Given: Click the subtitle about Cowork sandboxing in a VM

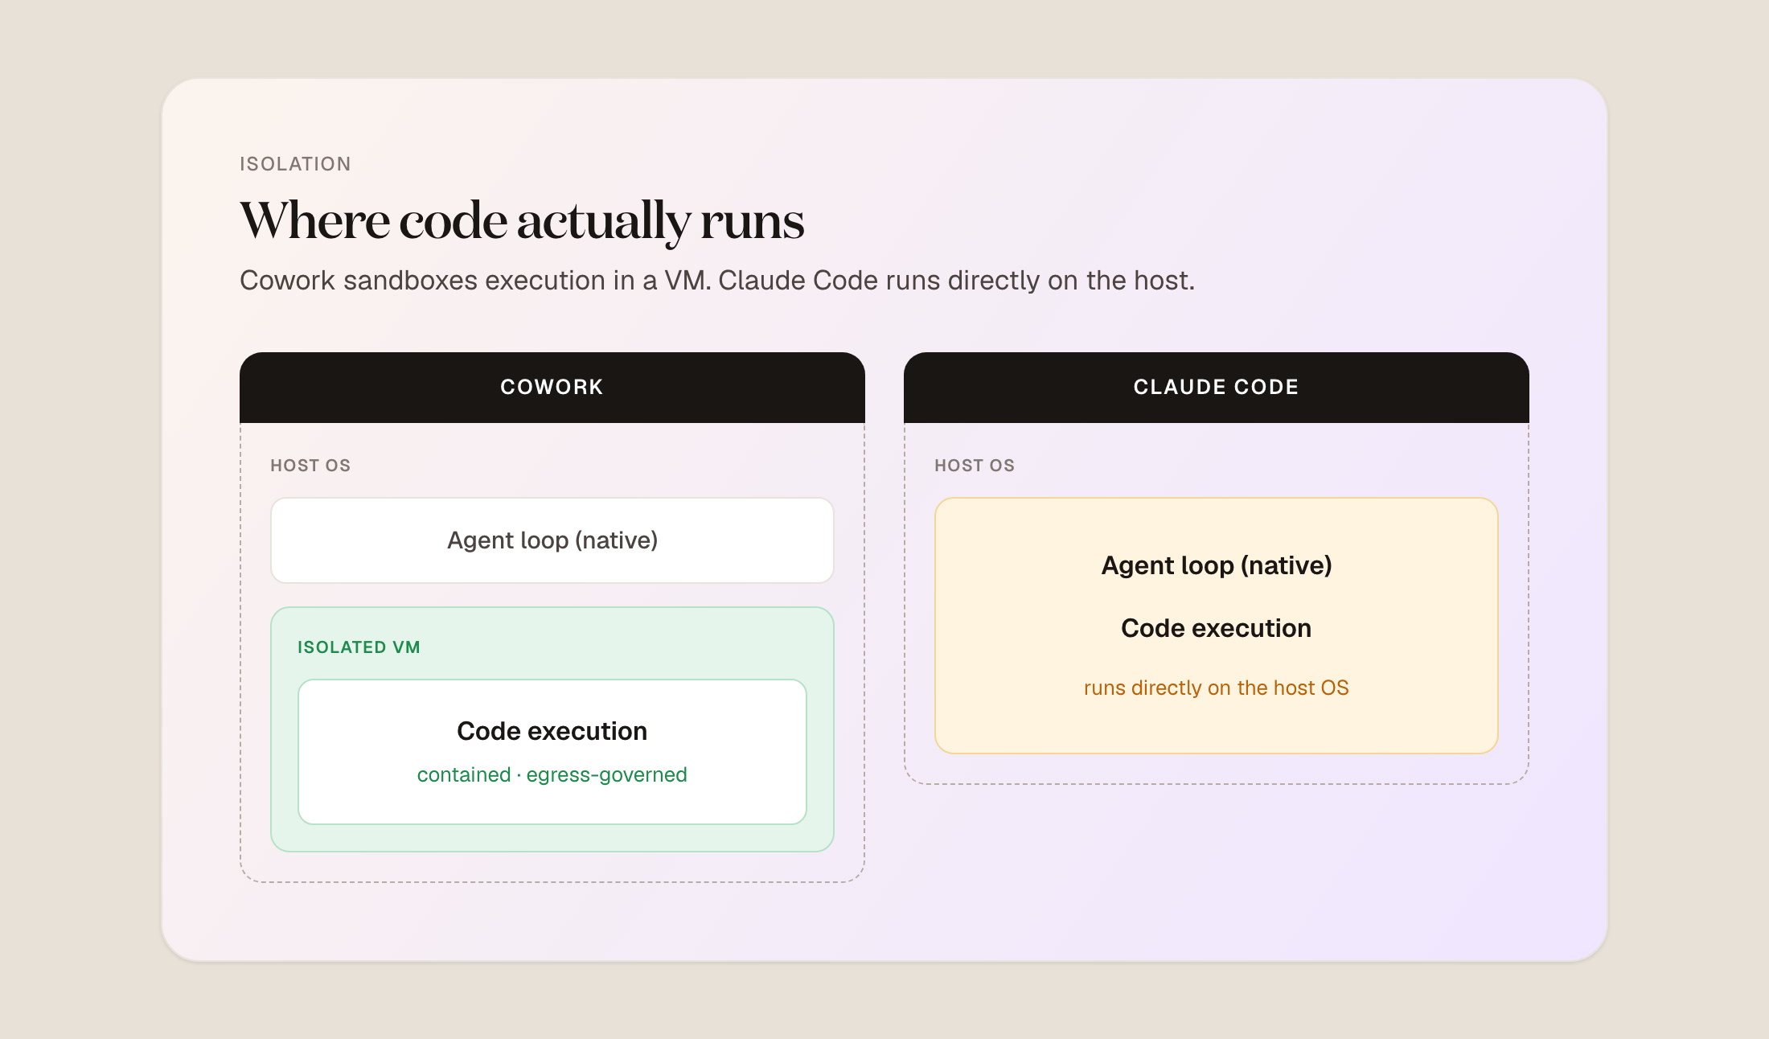Looking at the screenshot, I should coord(717,281).
